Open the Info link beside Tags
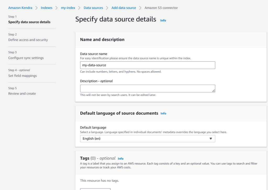The image size is (268, 190). pyautogui.click(x=120, y=159)
